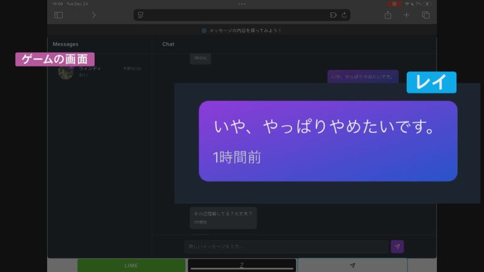Viewport: 484px width, 272px height.
Task: Select the LIME green tab
Action: coord(131,265)
